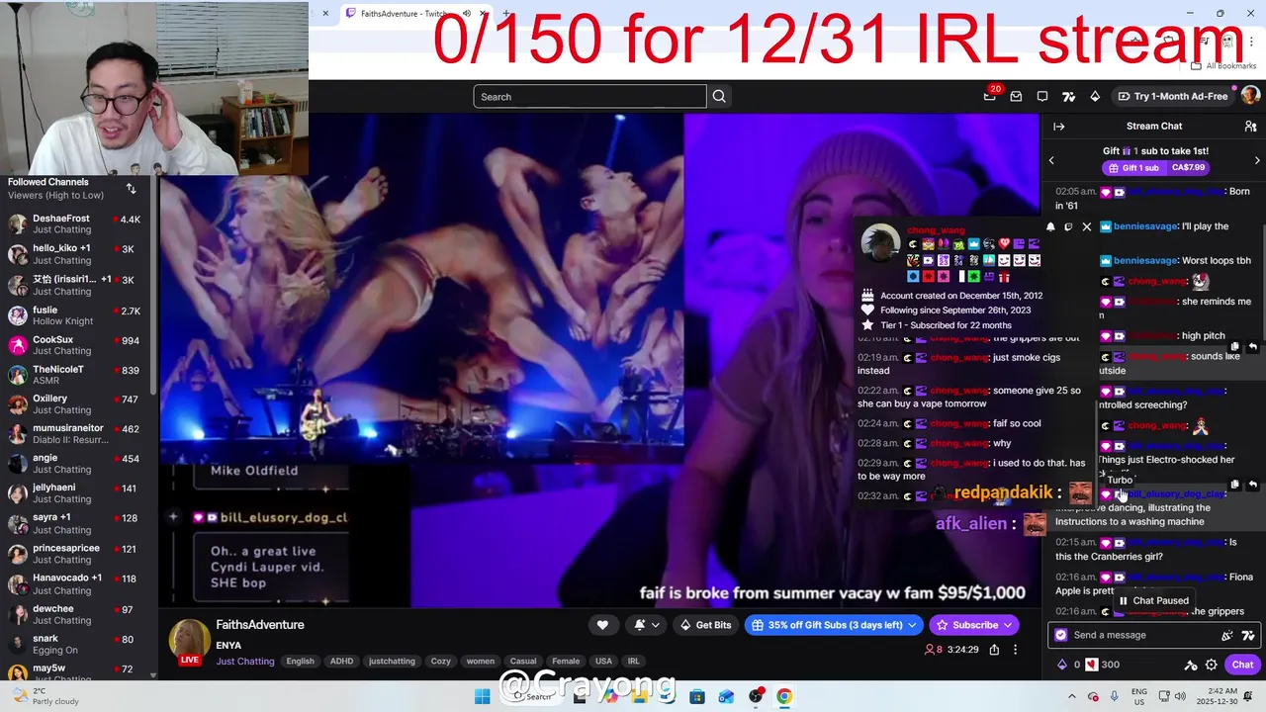The image size is (1266, 712).
Task: Share the FaithsAdventure stream
Action: [x=994, y=650]
